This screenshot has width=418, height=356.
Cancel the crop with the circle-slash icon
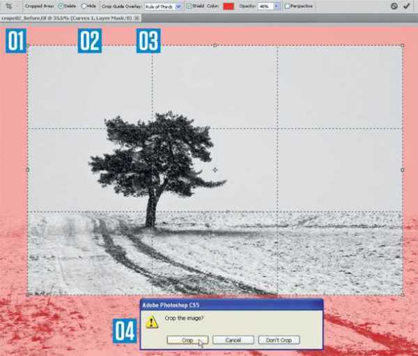394,6
